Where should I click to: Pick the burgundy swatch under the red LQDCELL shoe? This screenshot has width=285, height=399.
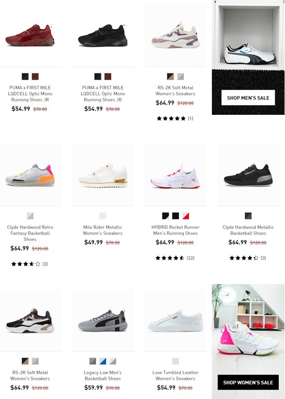tap(35, 77)
